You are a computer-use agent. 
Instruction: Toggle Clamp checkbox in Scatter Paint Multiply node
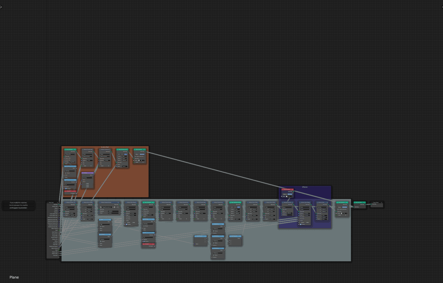pos(66,173)
